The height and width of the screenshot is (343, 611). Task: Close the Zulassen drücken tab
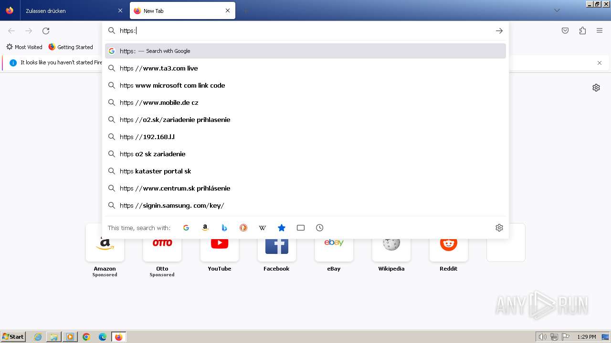pos(120,10)
